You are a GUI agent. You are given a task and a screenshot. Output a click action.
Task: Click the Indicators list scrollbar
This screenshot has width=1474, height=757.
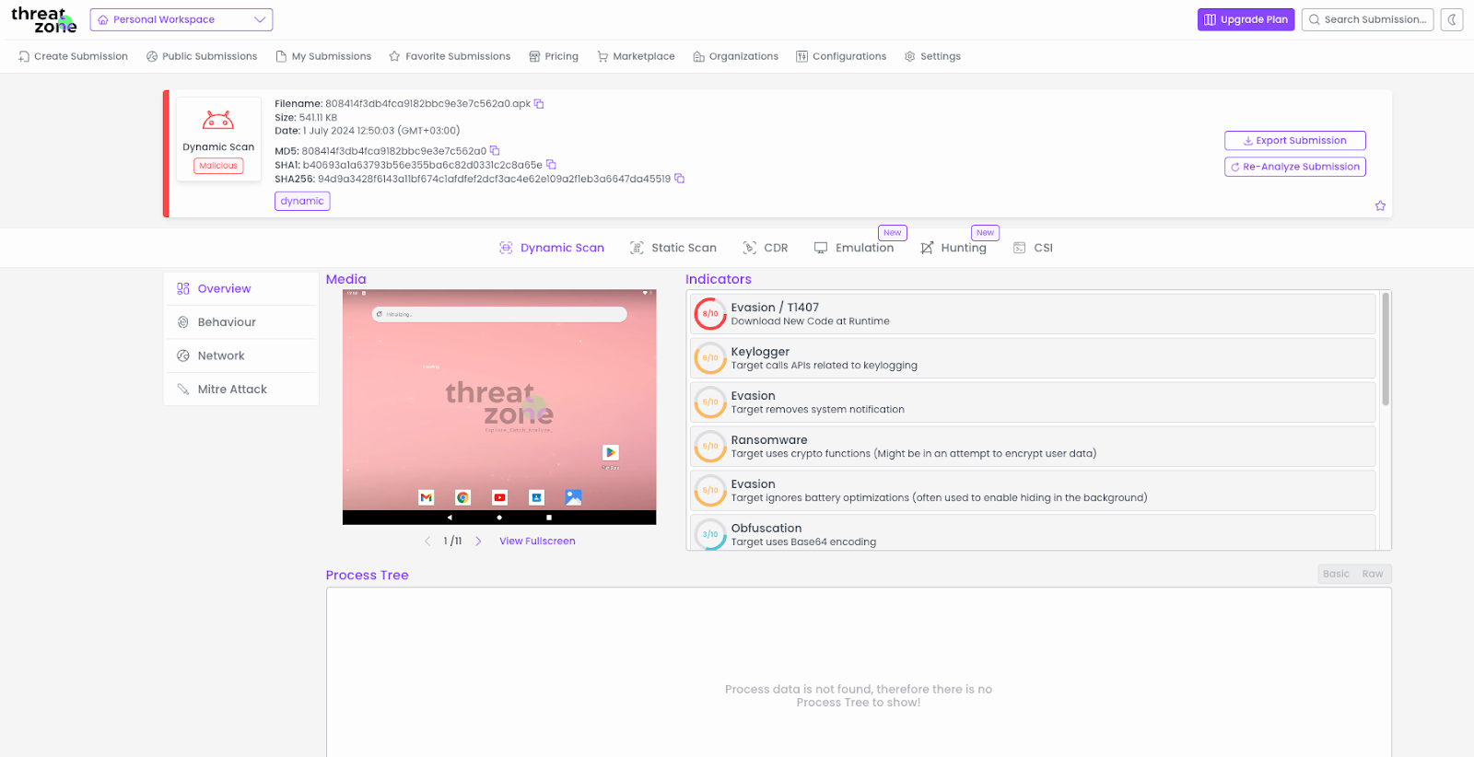pyautogui.click(x=1385, y=350)
